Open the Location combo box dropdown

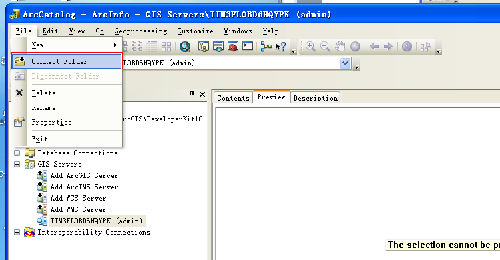pyautogui.click(x=345, y=63)
